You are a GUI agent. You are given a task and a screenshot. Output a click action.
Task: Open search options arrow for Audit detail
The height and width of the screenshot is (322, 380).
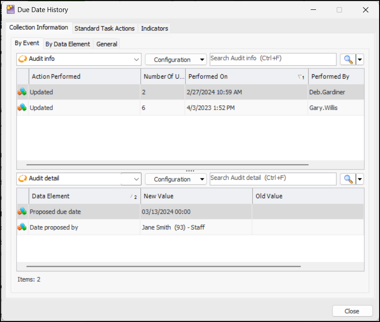pyautogui.click(x=359, y=179)
